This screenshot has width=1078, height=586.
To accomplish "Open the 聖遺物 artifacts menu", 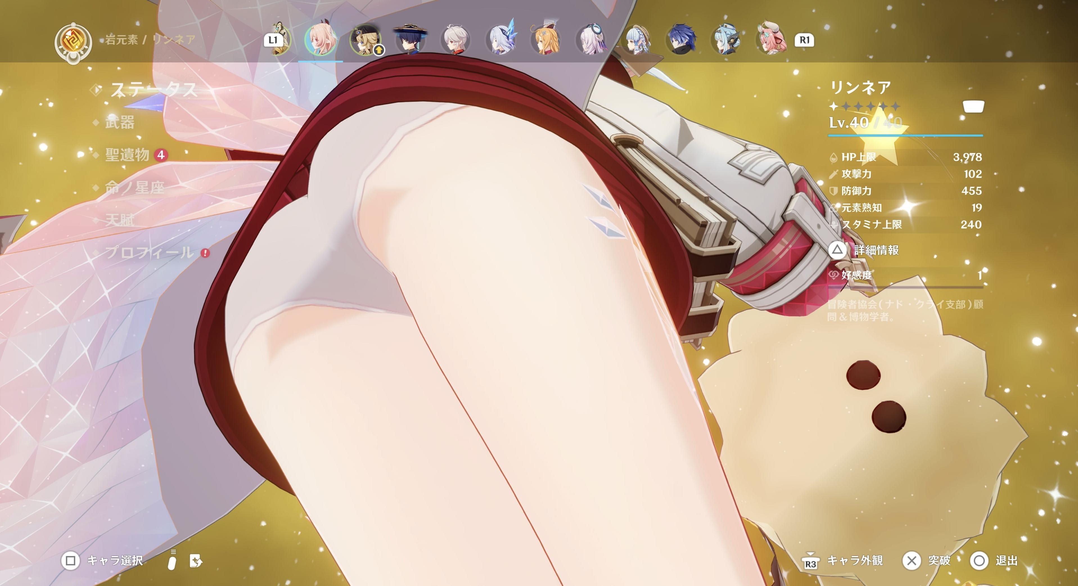I will coord(127,155).
